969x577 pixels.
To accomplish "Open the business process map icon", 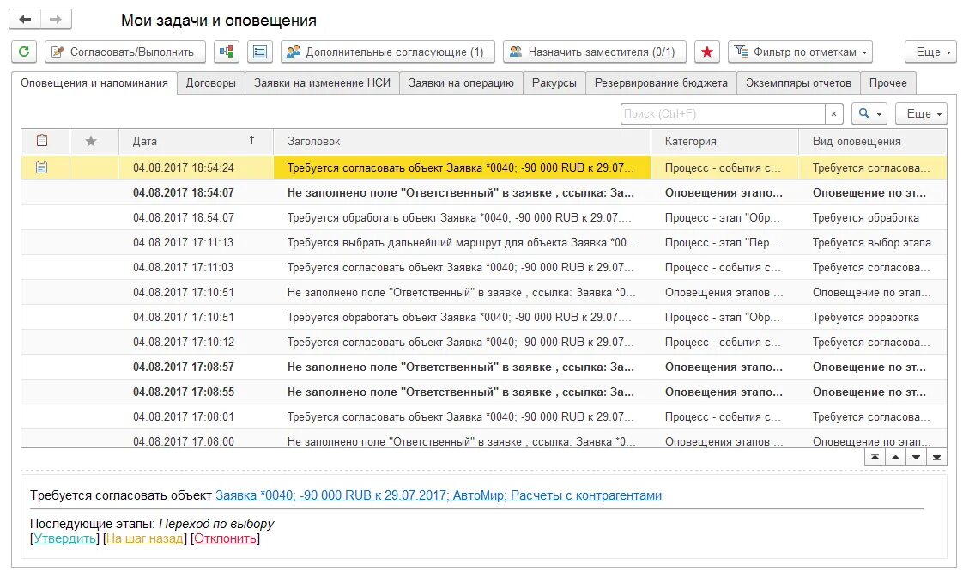I will pos(227,52).
